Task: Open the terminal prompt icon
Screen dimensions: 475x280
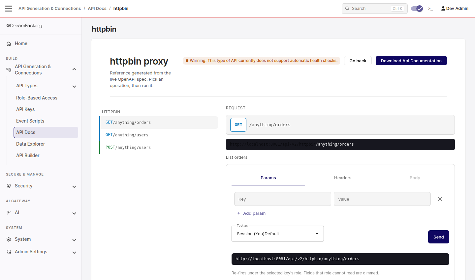Action: [430, 9]
